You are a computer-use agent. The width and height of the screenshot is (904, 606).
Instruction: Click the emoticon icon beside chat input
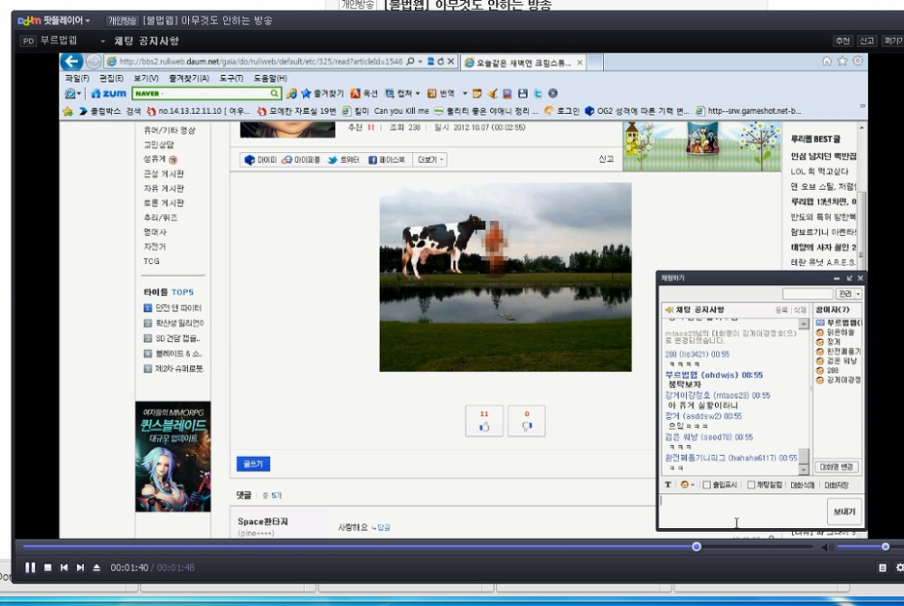(684, 485)
